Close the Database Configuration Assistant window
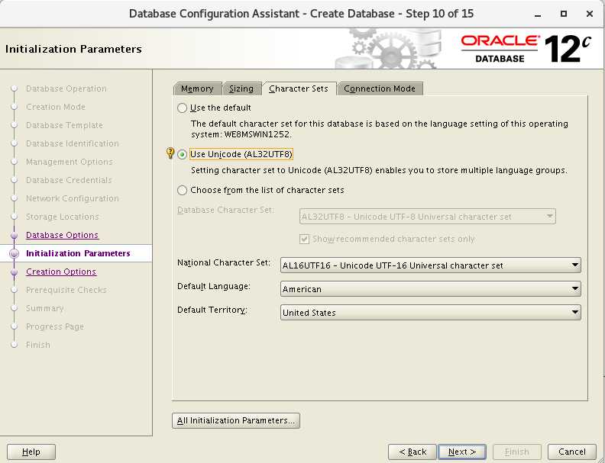The image size is (605, 463). [x=589, y=14]
